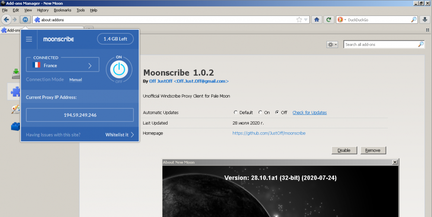Open the Moonscribe hamburger menu
432x217 pixels.
[29, 39]
